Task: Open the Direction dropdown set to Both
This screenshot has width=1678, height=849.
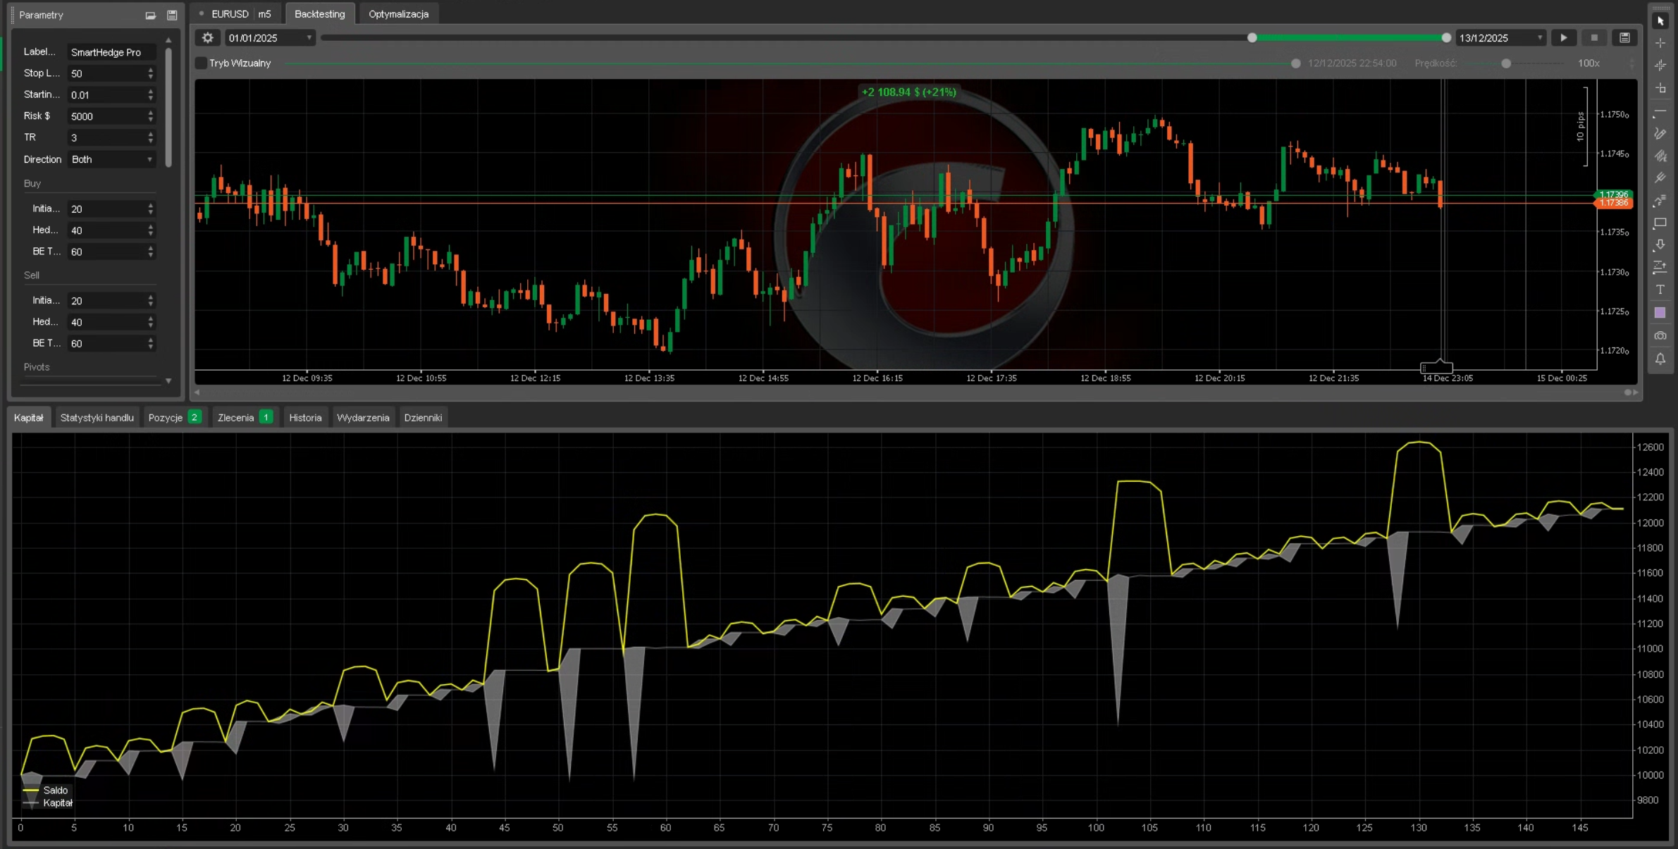Action: (111, 159)
